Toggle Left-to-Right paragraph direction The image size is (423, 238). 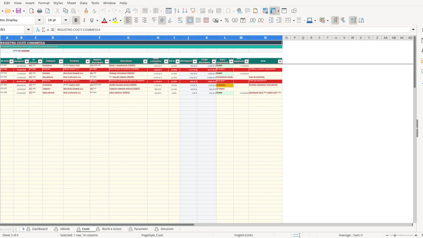pos(335,20)
